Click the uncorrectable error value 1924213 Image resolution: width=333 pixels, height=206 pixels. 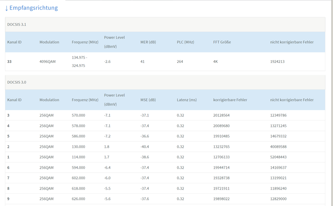pos(277,62)
